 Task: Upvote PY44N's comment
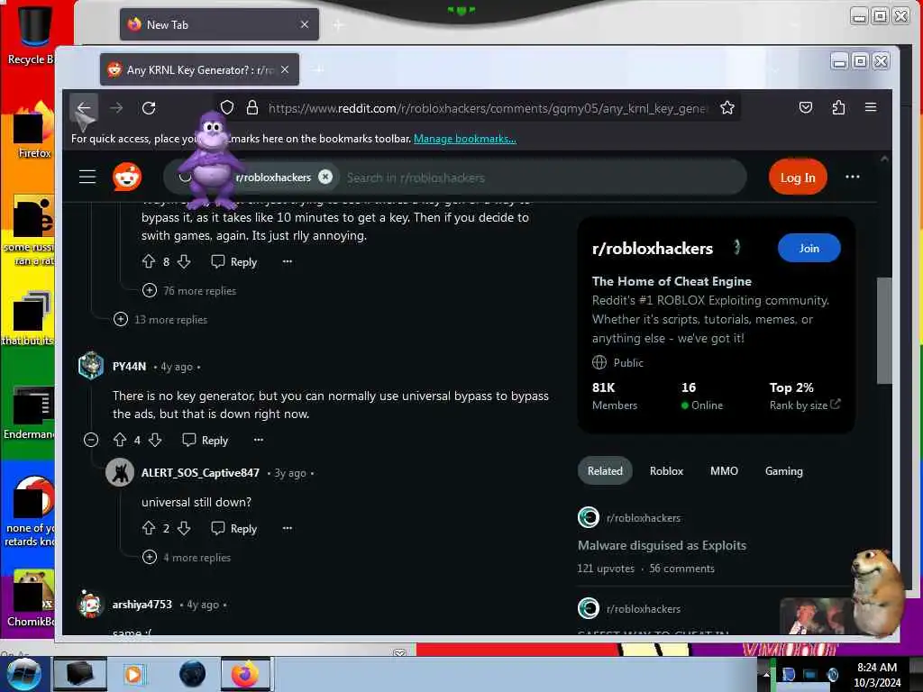point(120,440)
